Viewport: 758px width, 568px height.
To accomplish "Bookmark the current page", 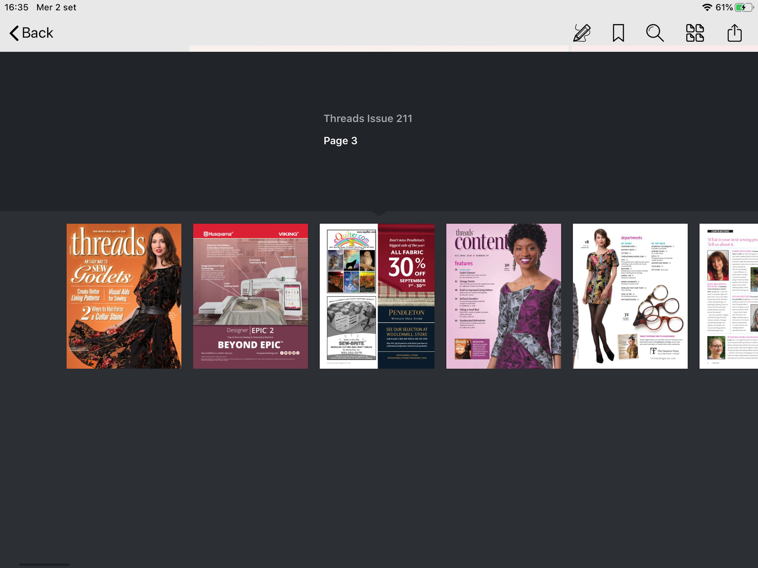I will coord(618,33).
